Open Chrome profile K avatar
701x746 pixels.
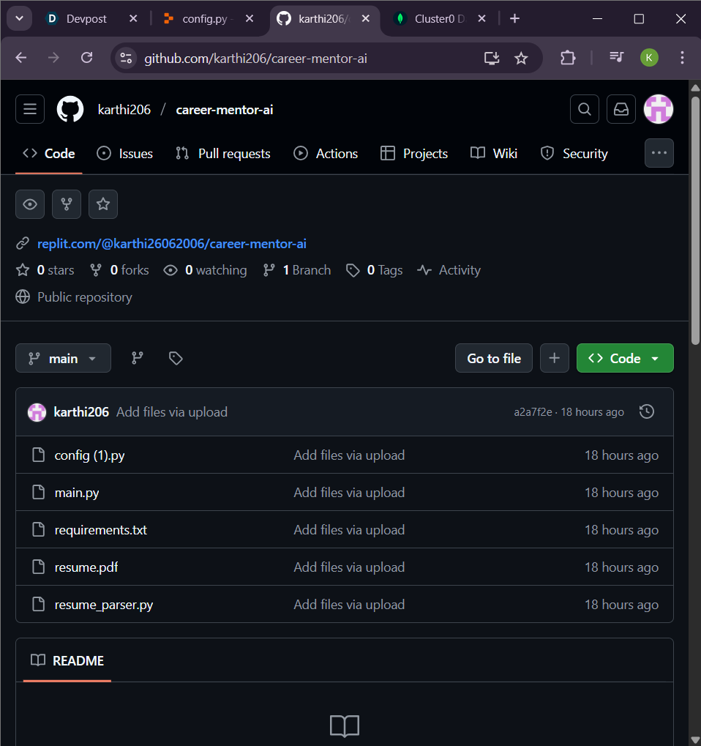tap(649, 58)
